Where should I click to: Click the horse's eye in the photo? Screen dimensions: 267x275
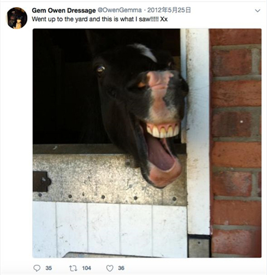[x=101, y=69]
